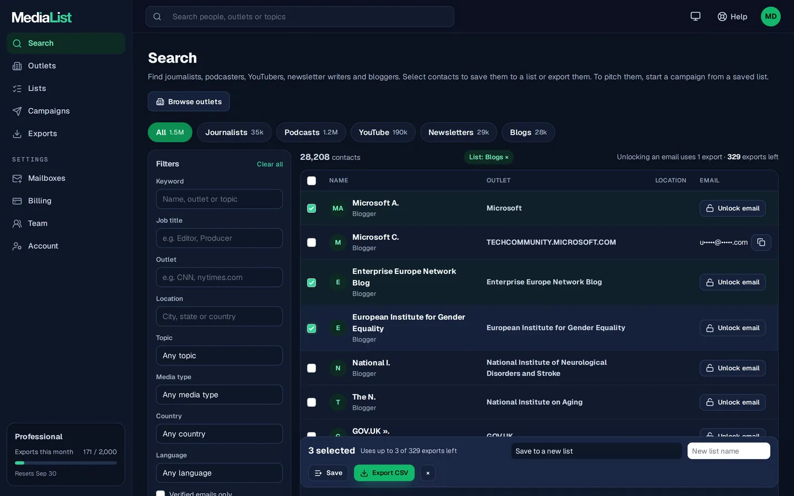The image size is (794, 496).
Task: Click the exports this month progress bar
Action: pyautogui.click(x=66, y=463)
